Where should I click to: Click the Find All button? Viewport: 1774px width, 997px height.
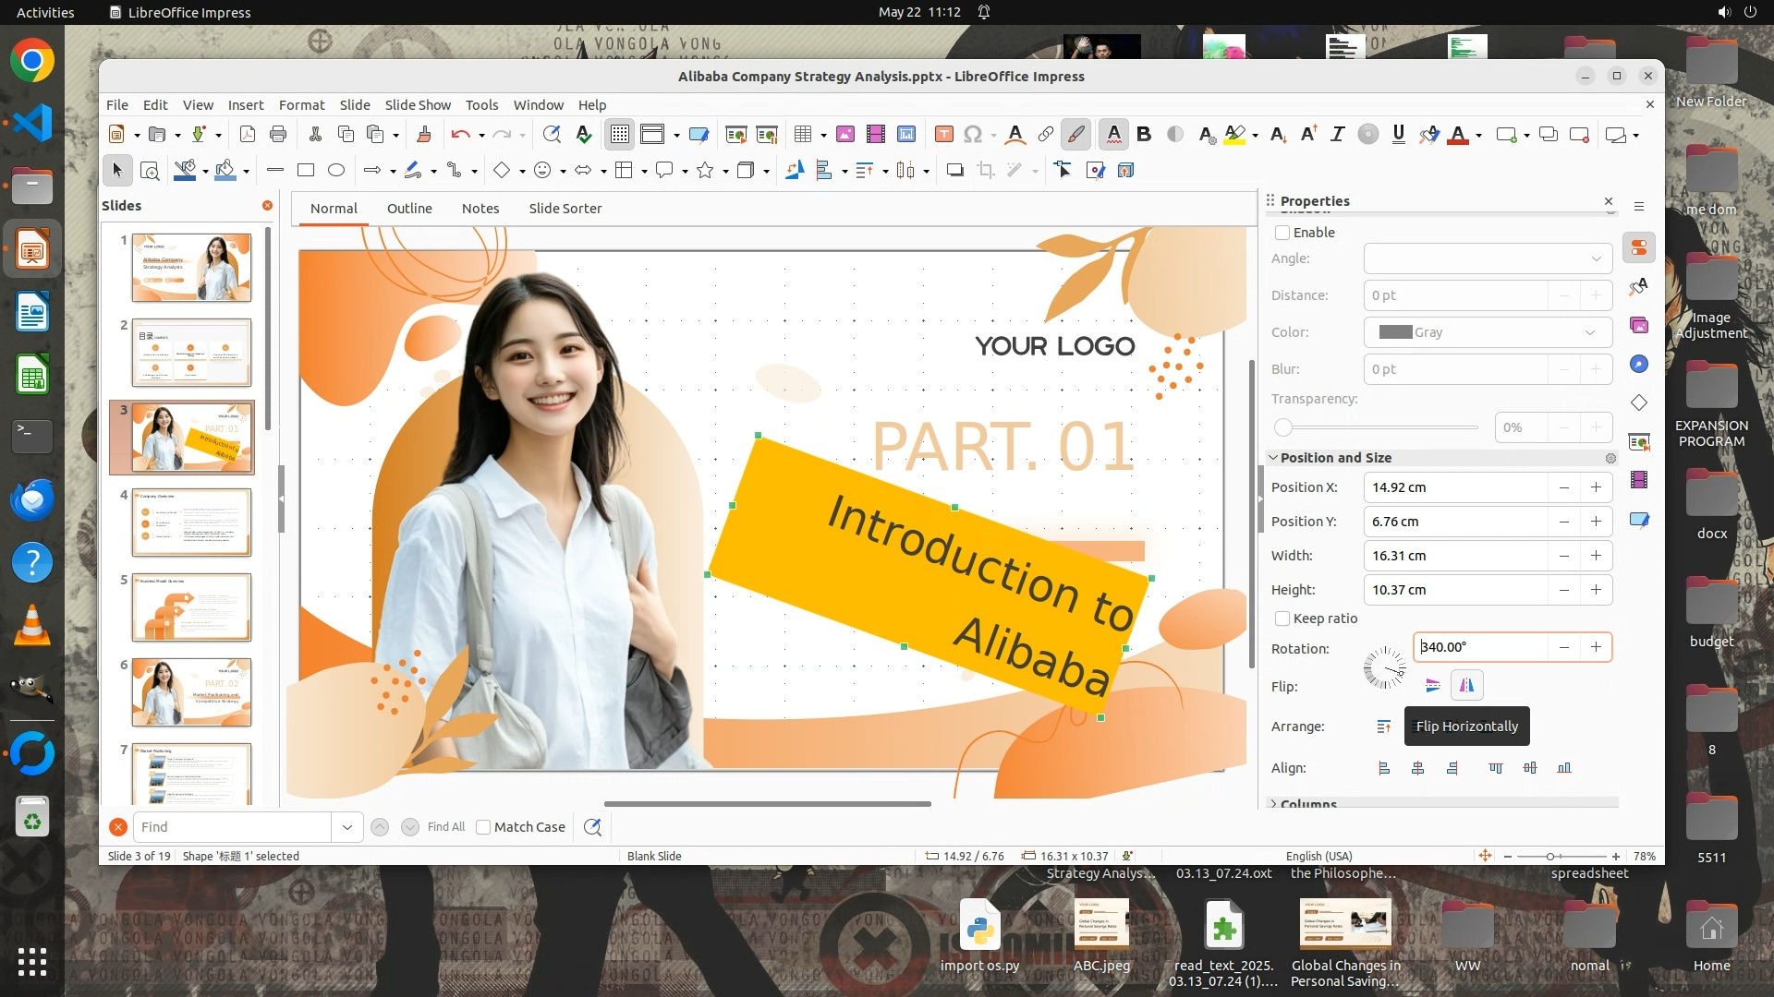pyautogui.click(x=446, y=827)
